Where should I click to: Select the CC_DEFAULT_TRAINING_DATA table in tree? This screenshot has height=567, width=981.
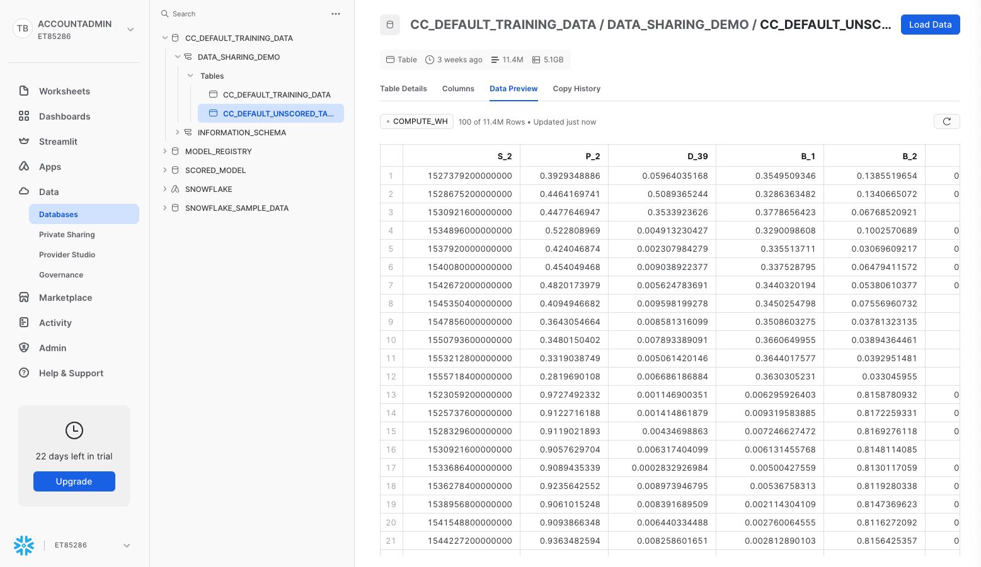(x=277, y=95)
